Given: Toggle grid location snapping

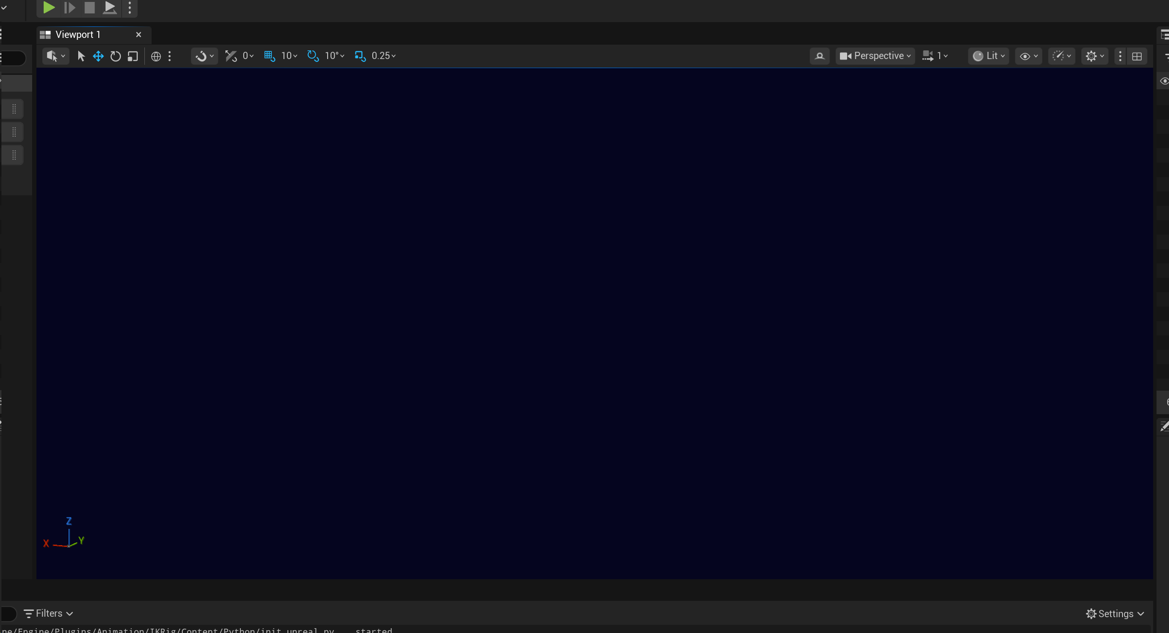Looking at the screenshot, I should 269,56.
